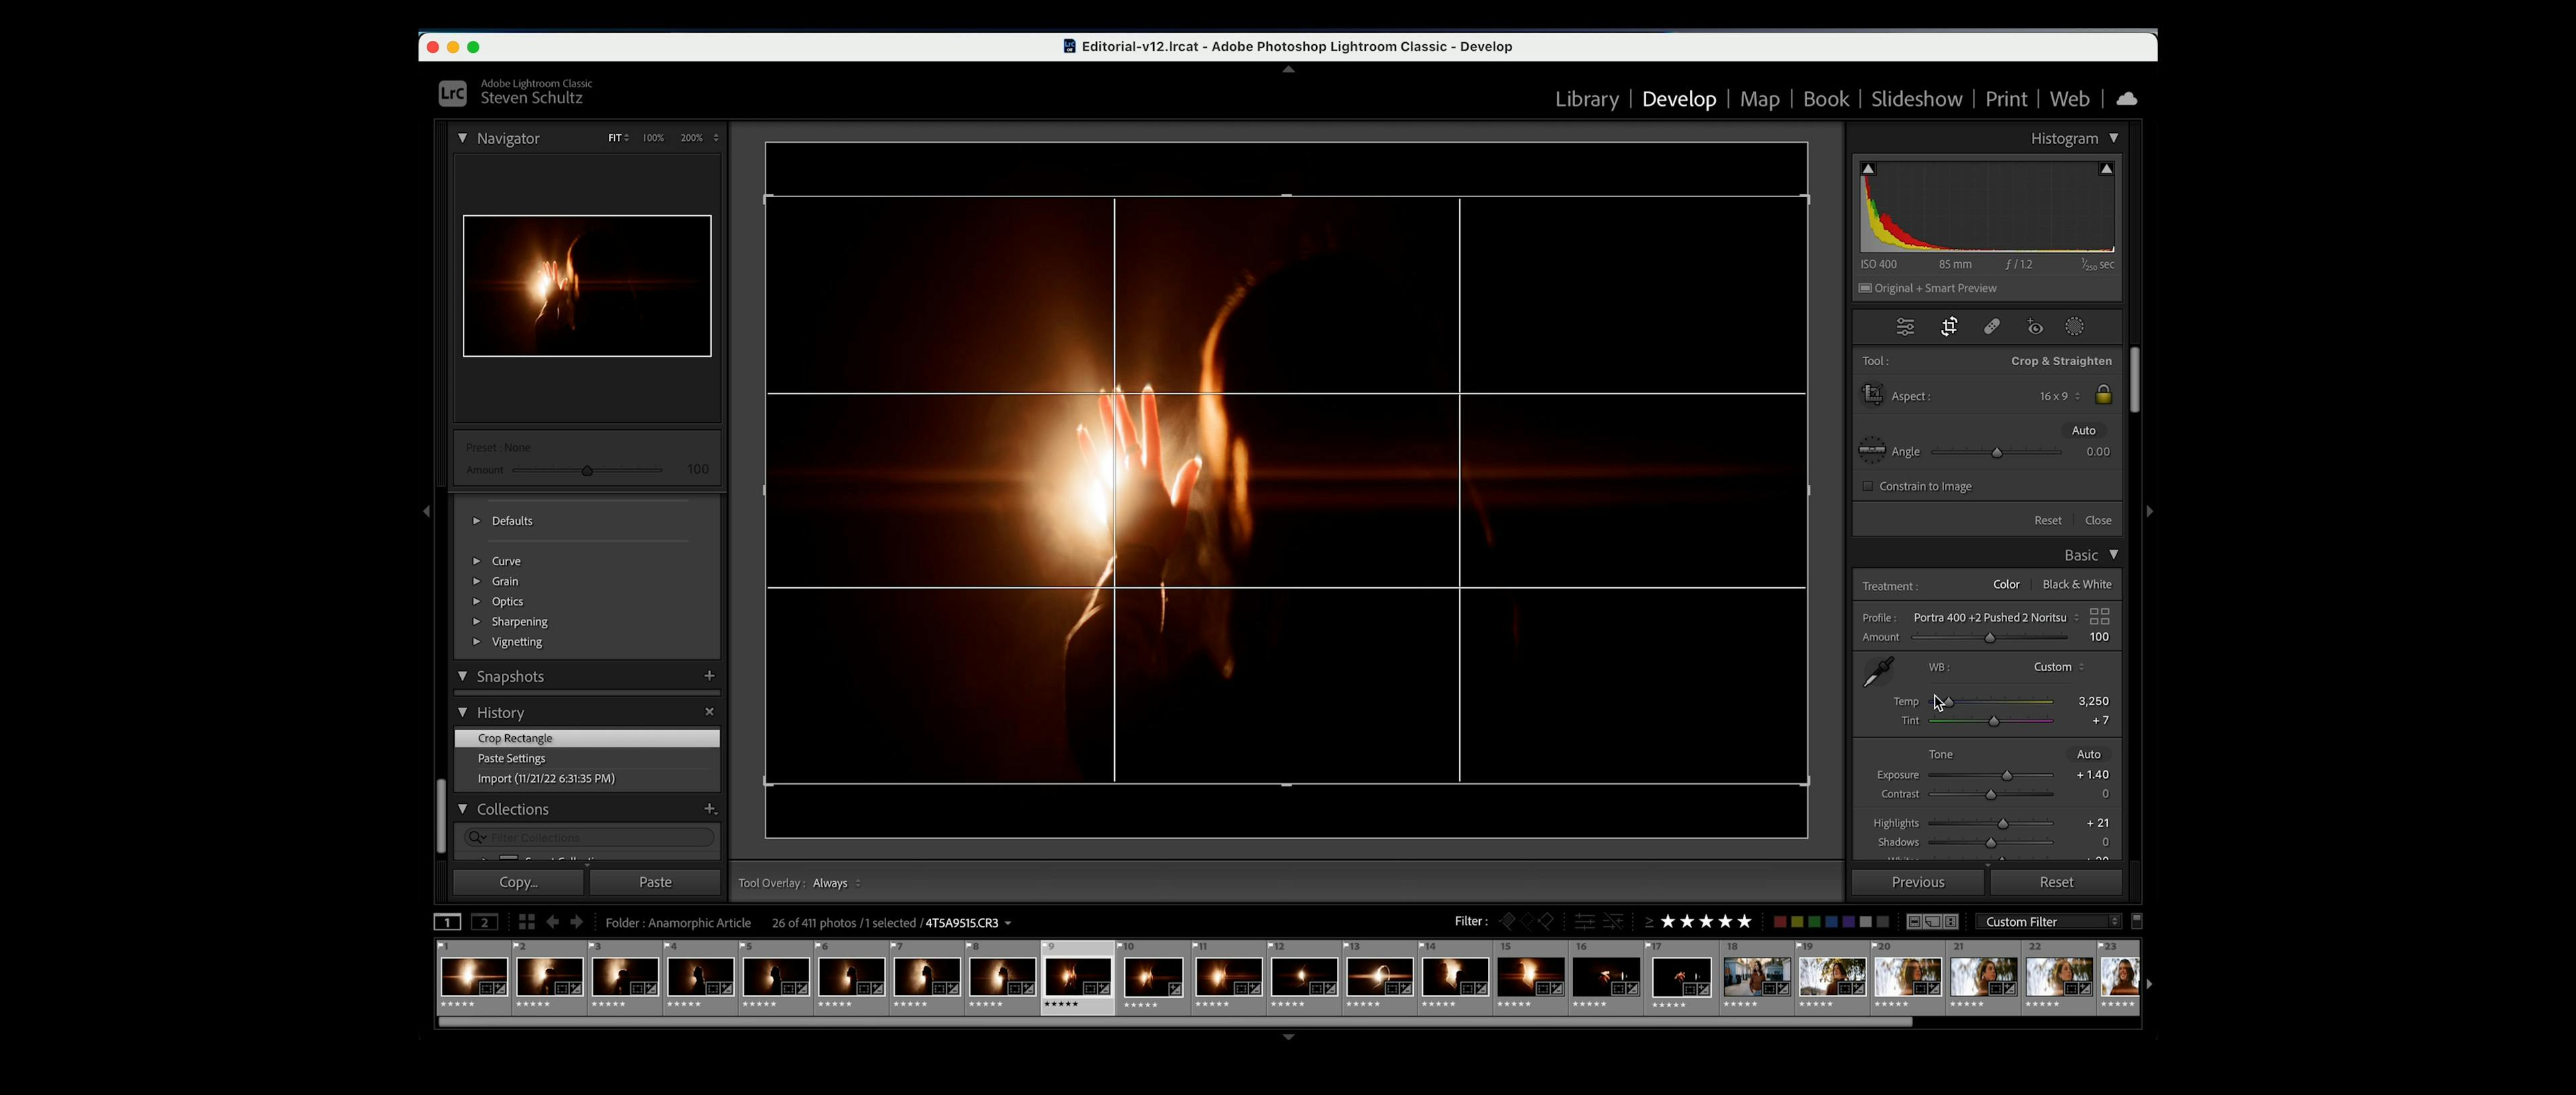Filter by rejected photos flag icon
The width and height of the screenshot is (2576, 1095).
point(1546,922)
